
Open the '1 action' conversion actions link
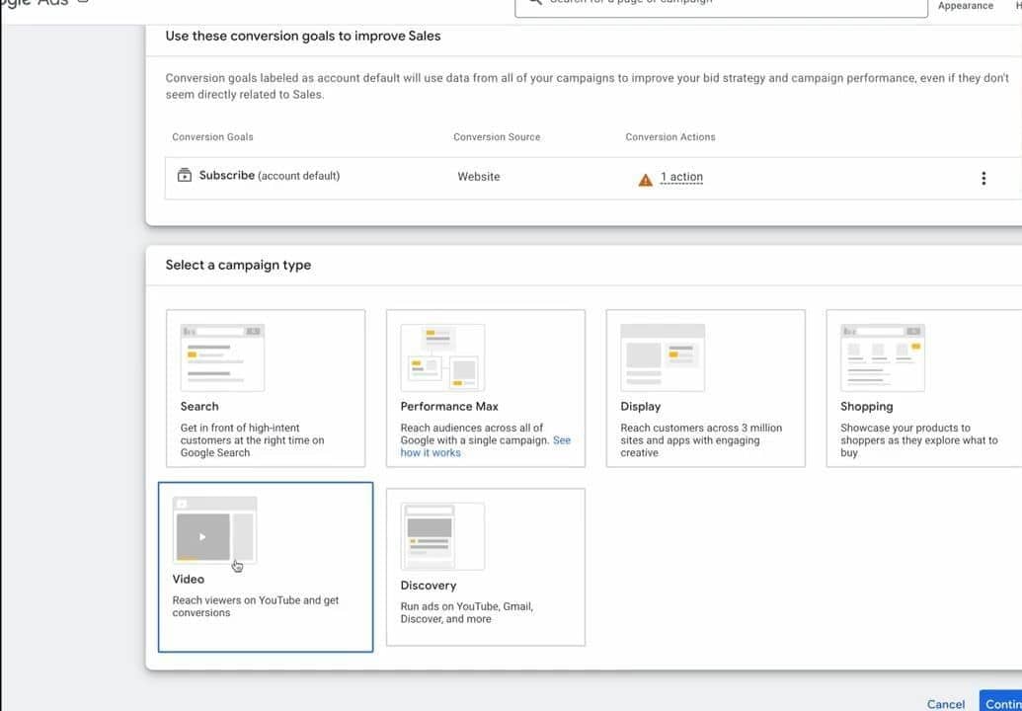[x=681, y=177]
